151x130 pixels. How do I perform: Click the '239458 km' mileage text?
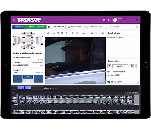[16, 62]
